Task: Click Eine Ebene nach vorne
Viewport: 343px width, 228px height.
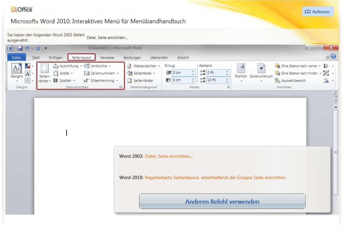Action: [296, 66]
